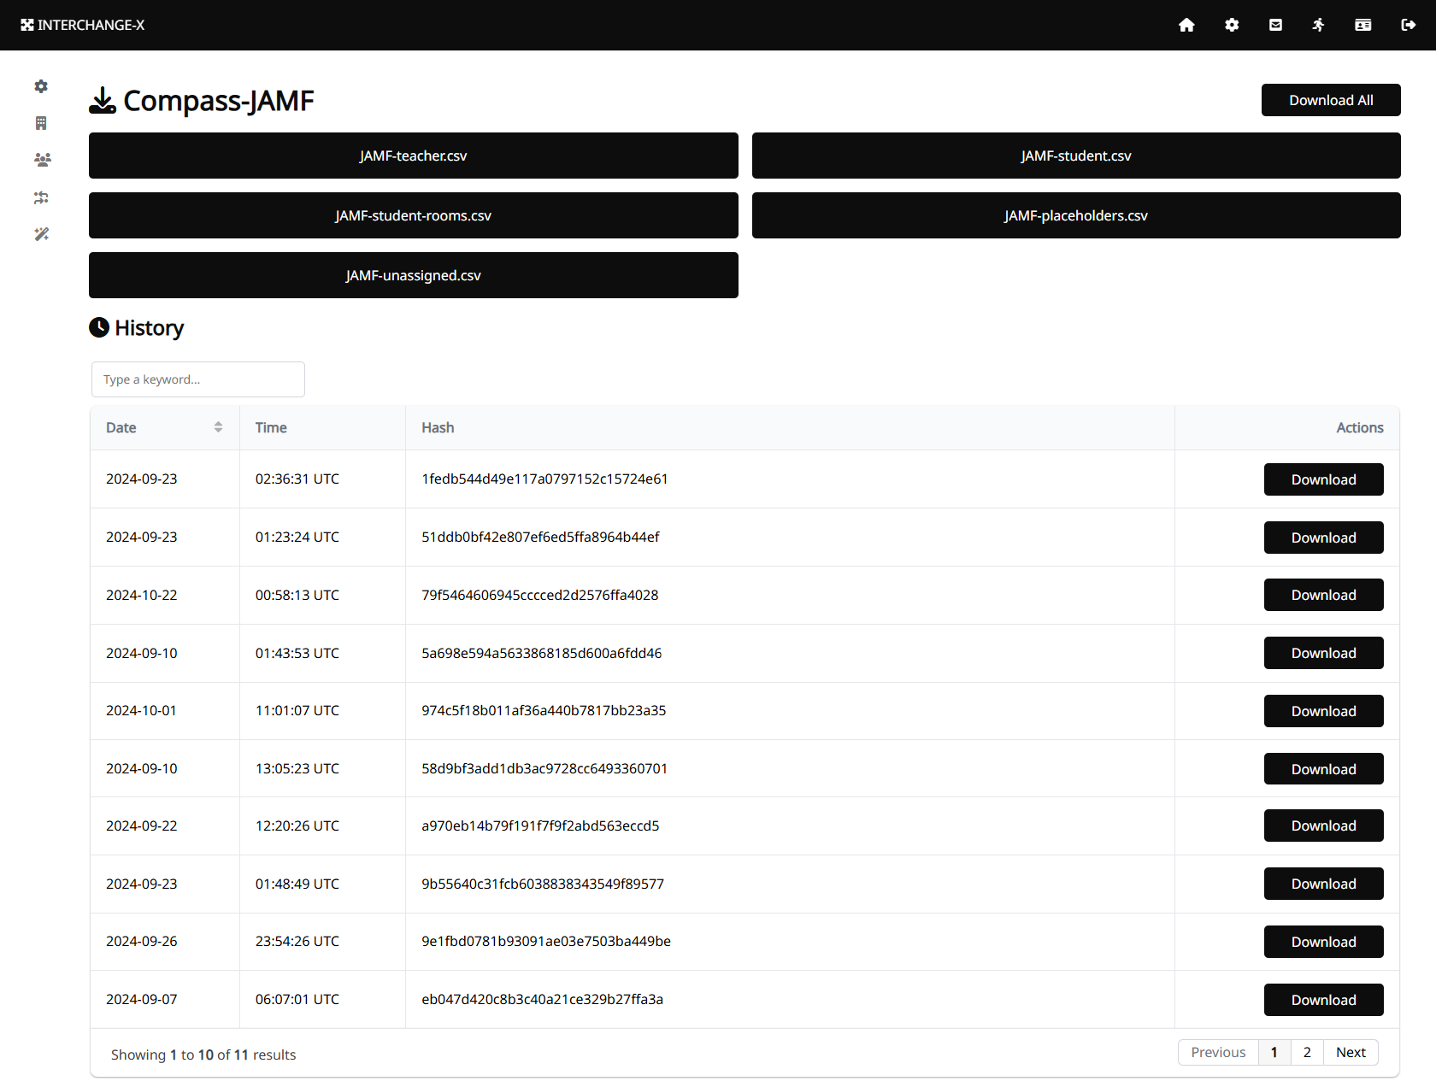Focus the keyword search field

click(198, 379)
